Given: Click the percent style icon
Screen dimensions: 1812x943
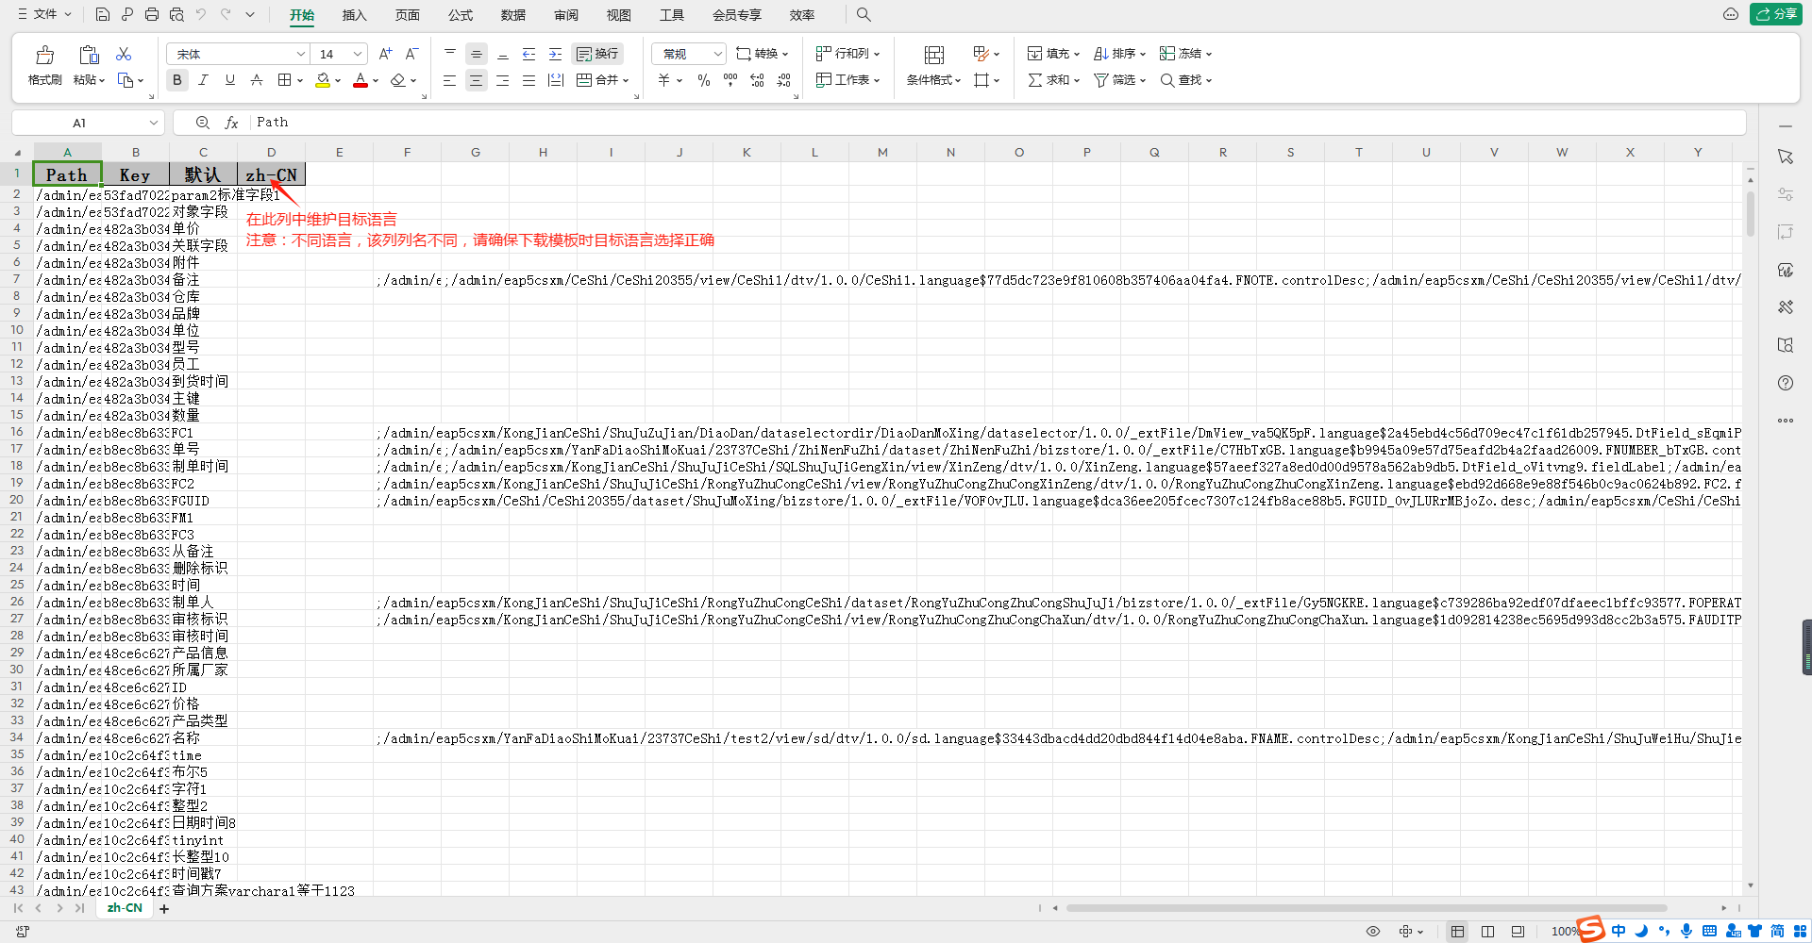Looking at the screenshot, I should (703, 80).
